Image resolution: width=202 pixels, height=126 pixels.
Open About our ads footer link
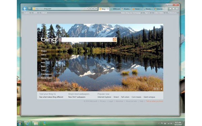pos(131,101)
